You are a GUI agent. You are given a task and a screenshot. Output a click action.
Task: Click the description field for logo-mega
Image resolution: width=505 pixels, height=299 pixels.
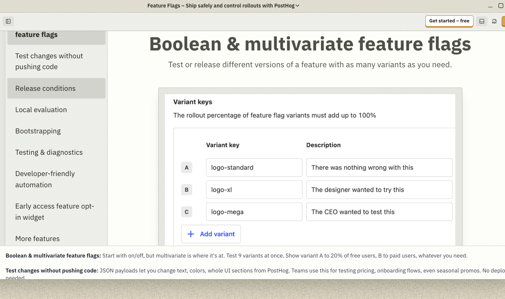379,212
